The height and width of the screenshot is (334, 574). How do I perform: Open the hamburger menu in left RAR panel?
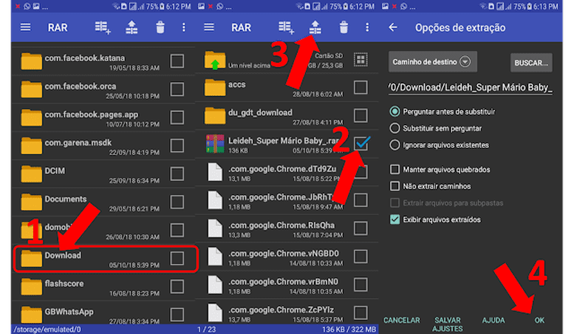26,28
